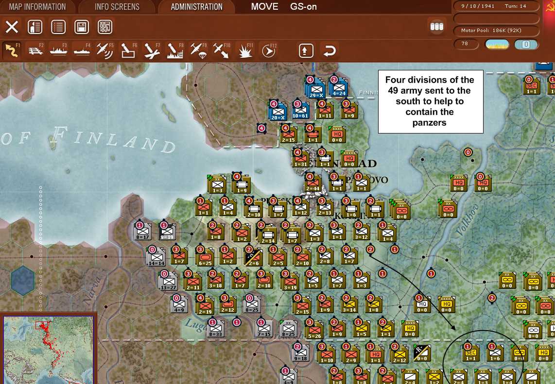This screenshot has width=555, height=384.
Task: Open the Map Information tab
Action: click(x=37, y=7)
